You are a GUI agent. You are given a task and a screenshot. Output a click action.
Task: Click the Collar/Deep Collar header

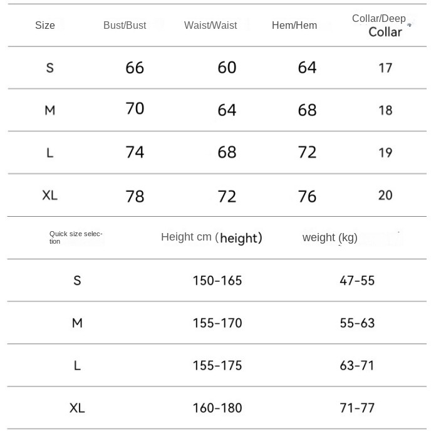point(381,25)
